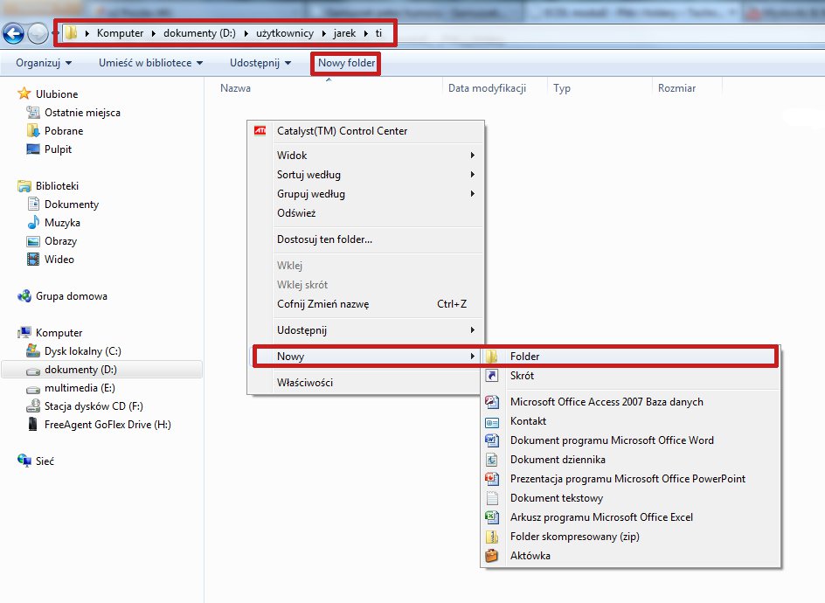Open the Udostępnij toolbar dropdown
Image resolution: width=825 pixels, height=603 pixels.
coord(260,63)
